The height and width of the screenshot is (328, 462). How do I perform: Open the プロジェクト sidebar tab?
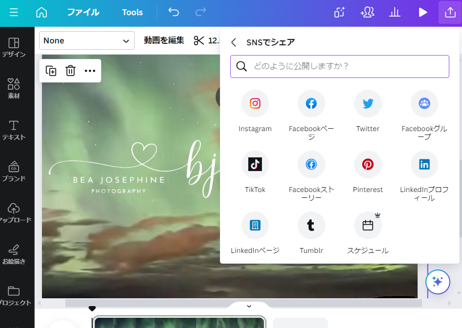[14, 296]
